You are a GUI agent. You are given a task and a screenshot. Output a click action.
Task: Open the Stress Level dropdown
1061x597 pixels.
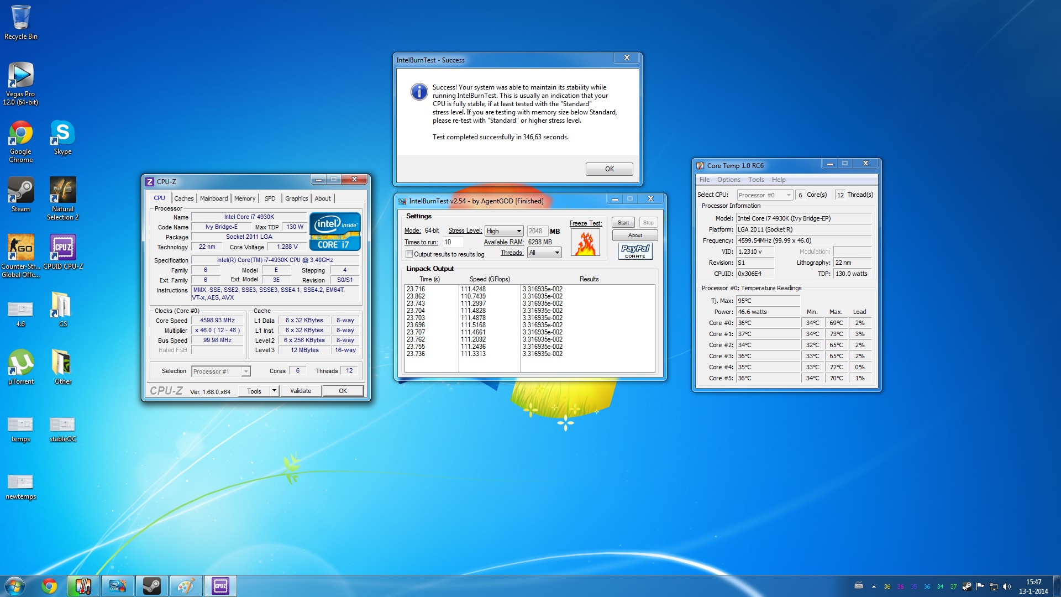504,231
